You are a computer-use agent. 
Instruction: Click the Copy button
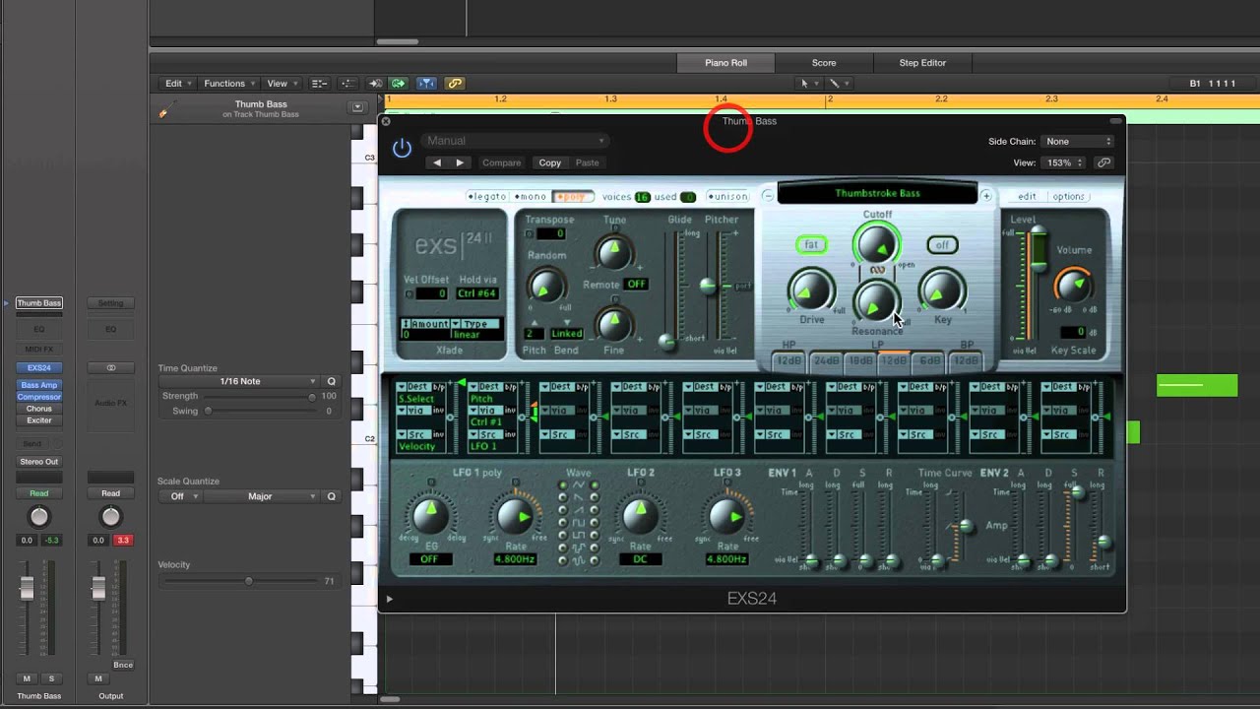(x=550, y=162)
